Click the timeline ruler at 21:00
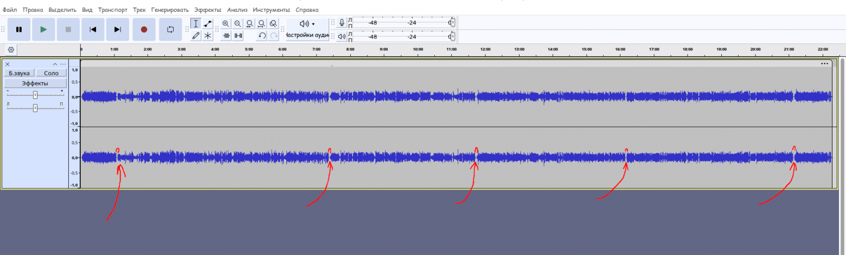The height and width of the screenshot is (255, 846). click(789, 49)
